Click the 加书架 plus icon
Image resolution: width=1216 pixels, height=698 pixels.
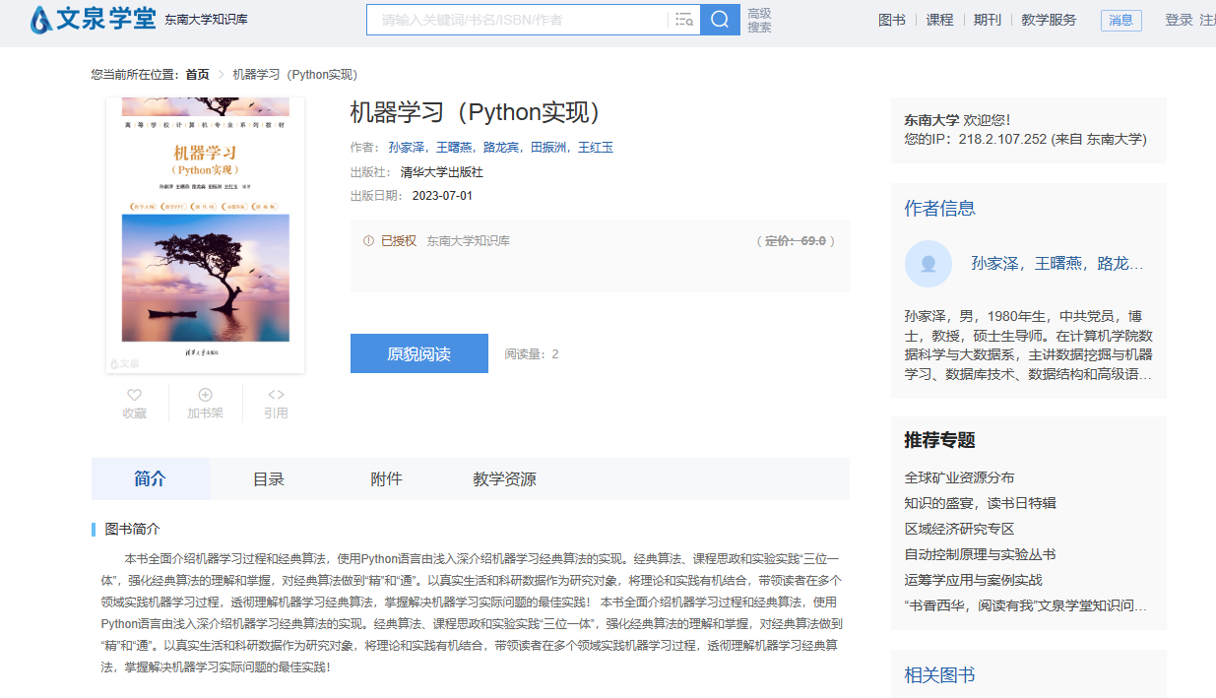pyautogui.click(x=205, y=394)
